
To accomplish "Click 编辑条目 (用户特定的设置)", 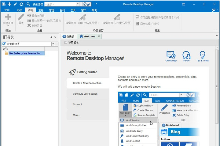I will (x=82, y=19).
